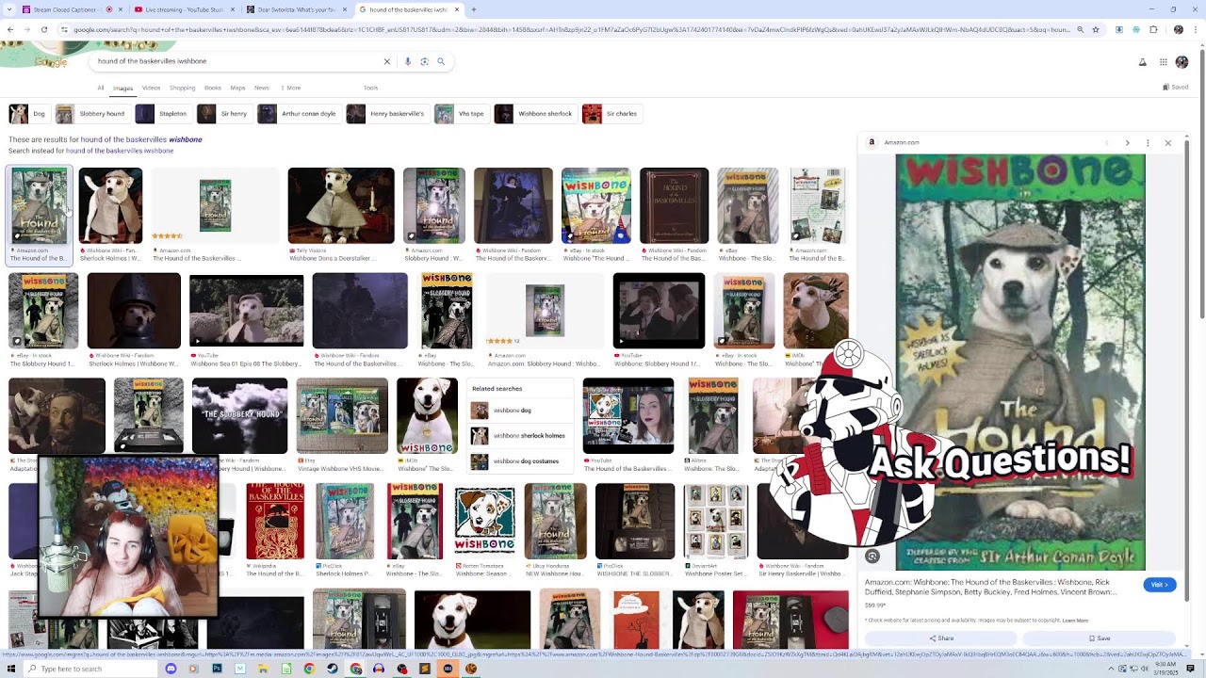Select related search wishbone dog
1206x678 pixels.
pos(521,411)
